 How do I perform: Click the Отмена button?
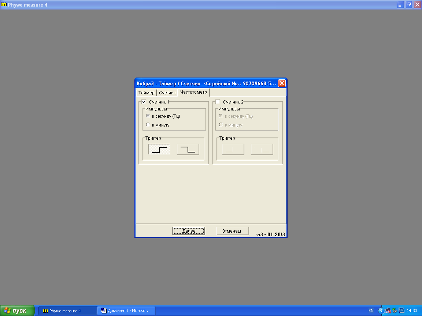[x=233, y=231]
